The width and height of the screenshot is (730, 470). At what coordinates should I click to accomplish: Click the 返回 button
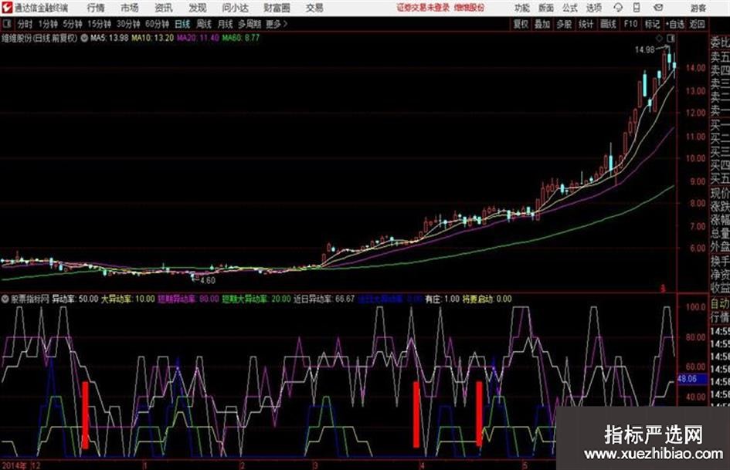[697, 24]
